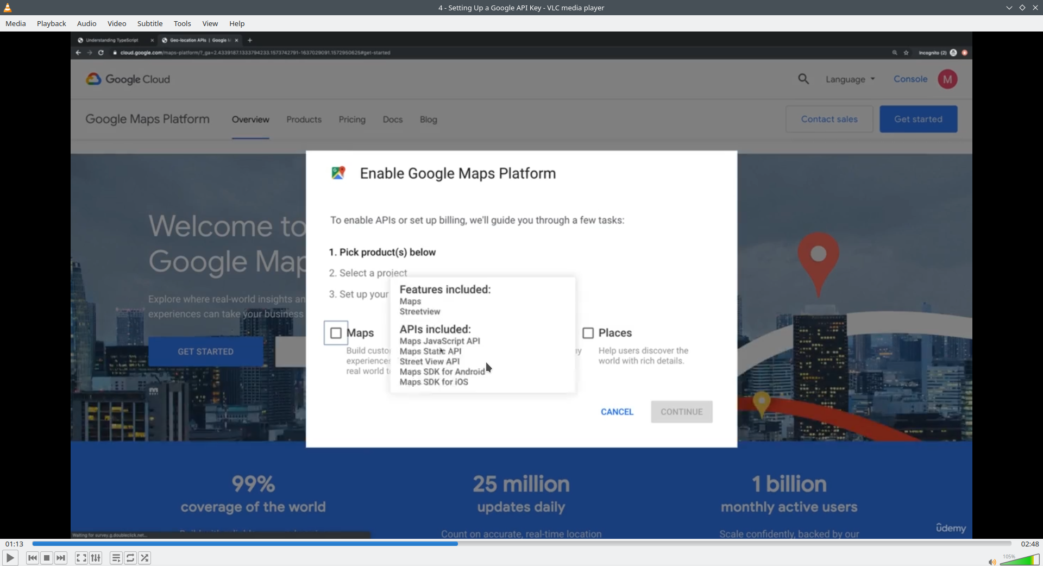Click the VLC cone icon in title bar
Image resolution: width=1043 pixels, height=566 pixels.
(8, 8)
